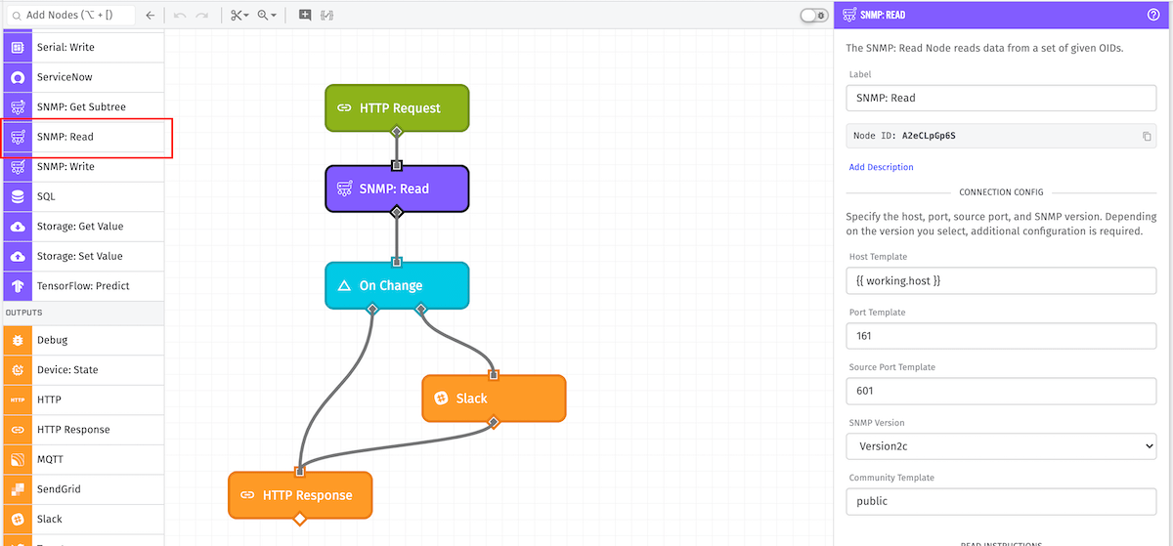This screenshot has width=1173, height=546.
Task: Select the Storage: Get Value node icon
Action: 17,227
